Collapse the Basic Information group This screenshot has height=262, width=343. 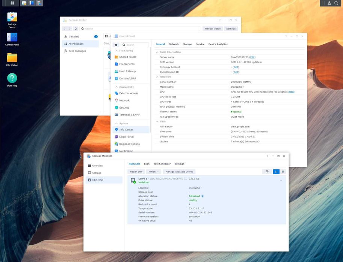click(x=157, y=52)
